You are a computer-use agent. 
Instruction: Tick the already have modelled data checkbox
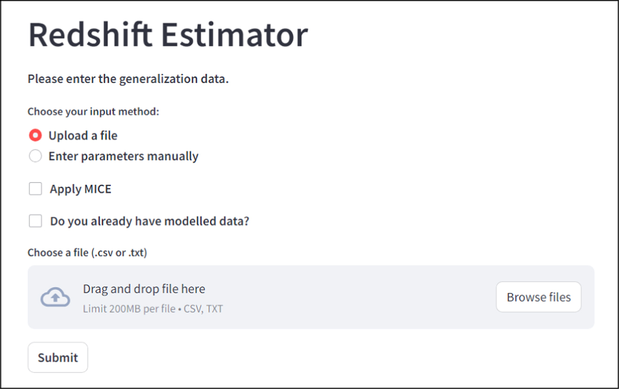coord(36,221)
